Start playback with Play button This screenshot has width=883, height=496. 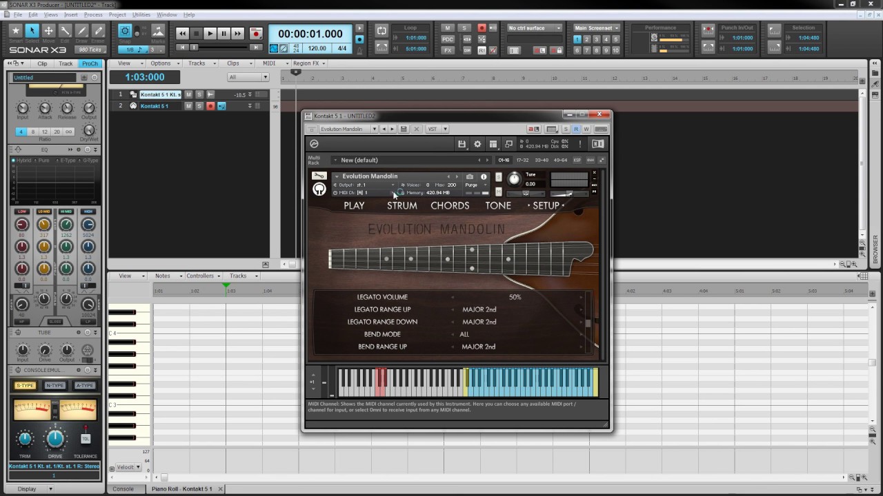(x=210, y=33)
